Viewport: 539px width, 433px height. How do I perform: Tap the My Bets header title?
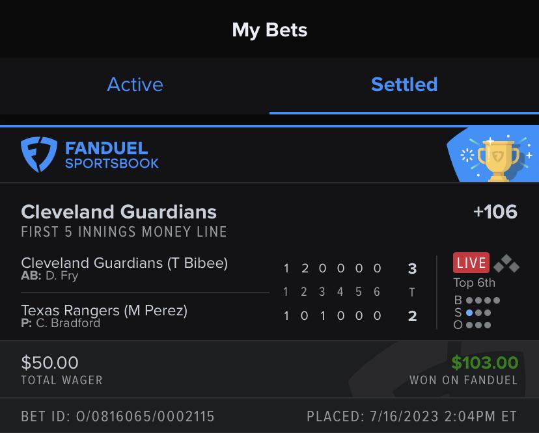click(x=269, y=30)
